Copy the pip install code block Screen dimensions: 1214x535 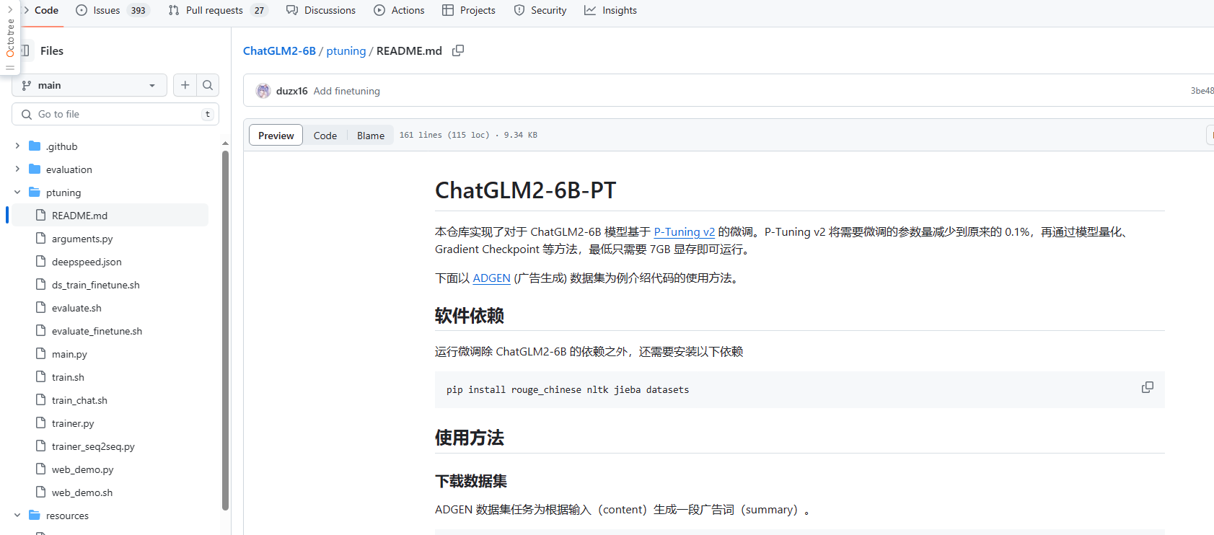(x=1147, y=388)
